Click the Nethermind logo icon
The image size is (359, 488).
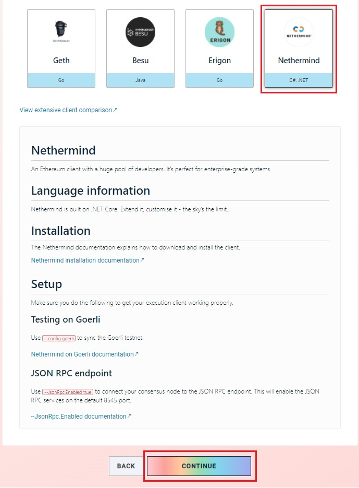tap(299, 32)
